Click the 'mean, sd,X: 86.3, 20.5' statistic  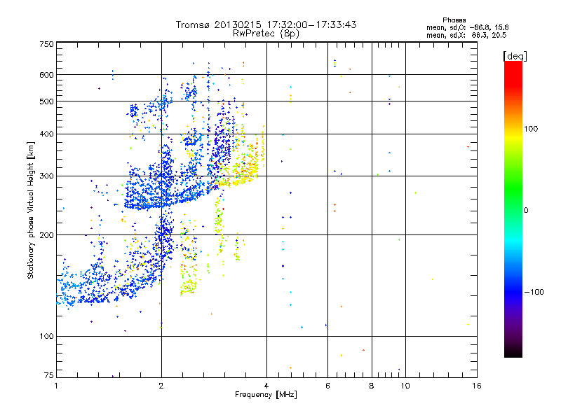point(466,35)
